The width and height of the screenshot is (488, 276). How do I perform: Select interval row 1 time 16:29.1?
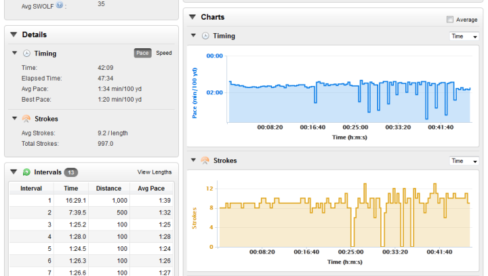pos(76,201)
